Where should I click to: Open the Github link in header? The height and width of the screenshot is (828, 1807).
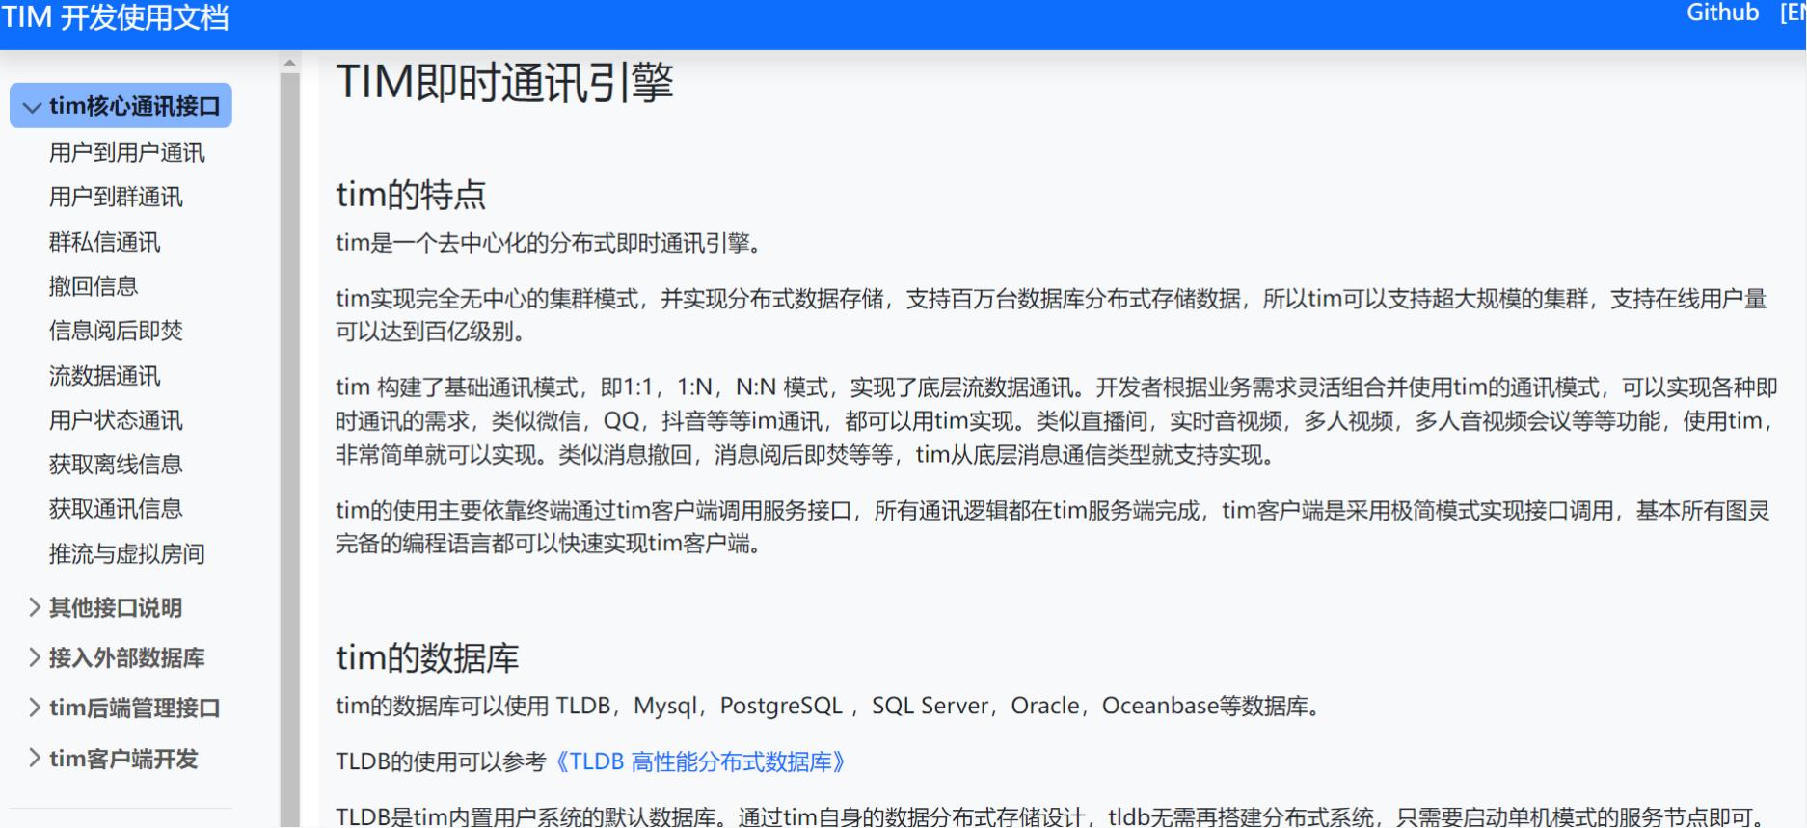(1722, 13)
